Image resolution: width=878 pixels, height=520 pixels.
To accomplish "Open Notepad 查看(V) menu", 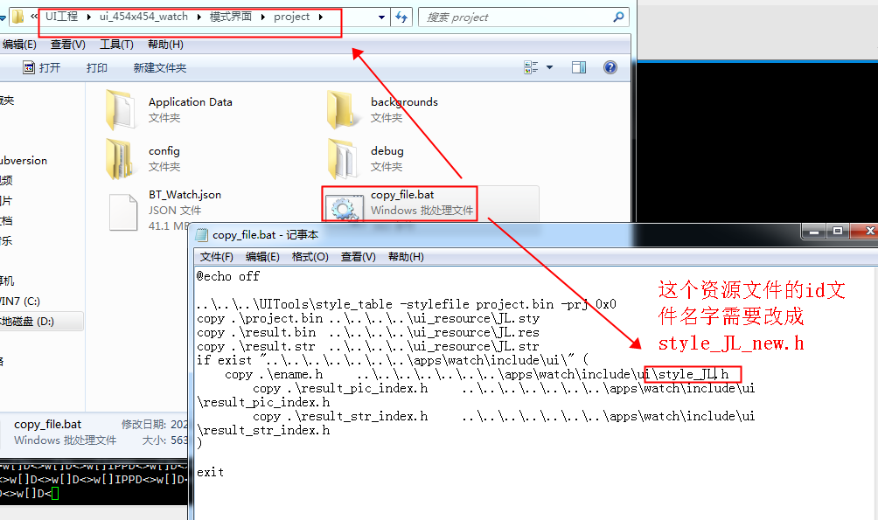I will pos(359,257).
